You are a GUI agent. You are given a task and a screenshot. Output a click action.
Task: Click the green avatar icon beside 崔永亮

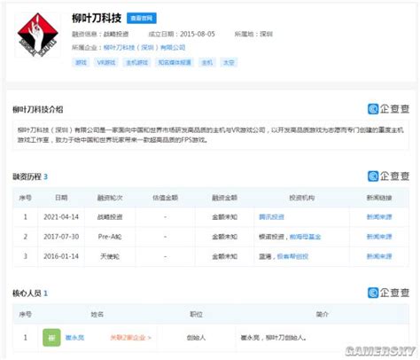click(x=51, y=338)
